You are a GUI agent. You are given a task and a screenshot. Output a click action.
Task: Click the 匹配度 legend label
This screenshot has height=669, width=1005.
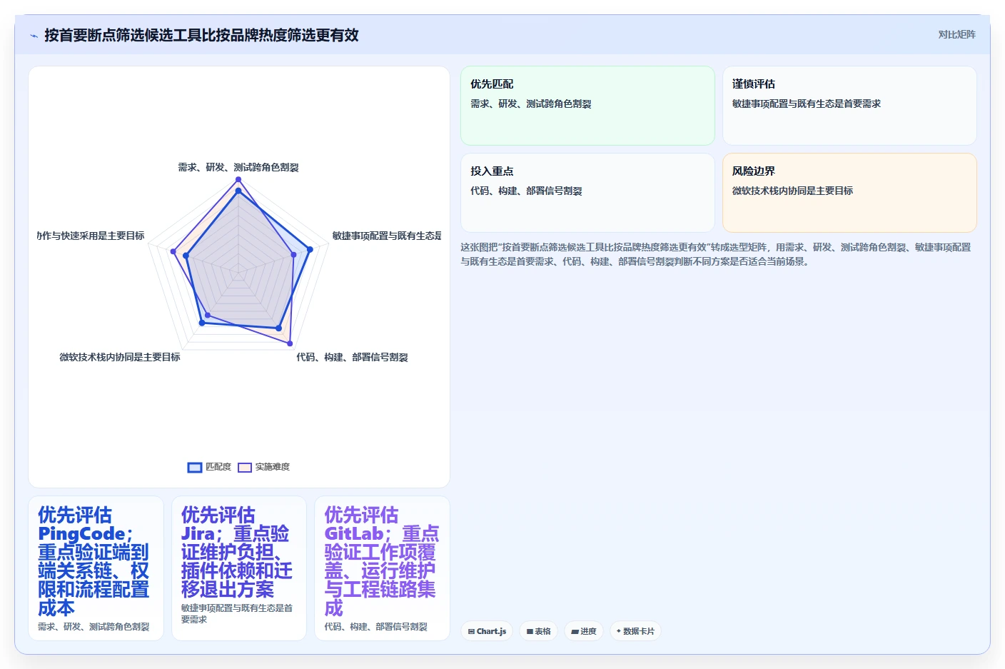click(x=218, y=467)
